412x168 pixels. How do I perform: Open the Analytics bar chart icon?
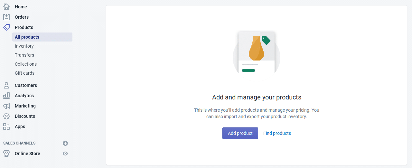coord(6,96)
